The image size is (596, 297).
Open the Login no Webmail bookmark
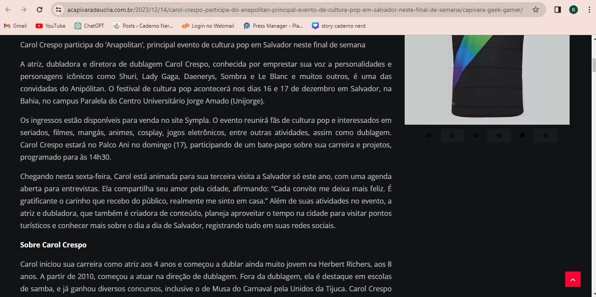pos(208,26)
